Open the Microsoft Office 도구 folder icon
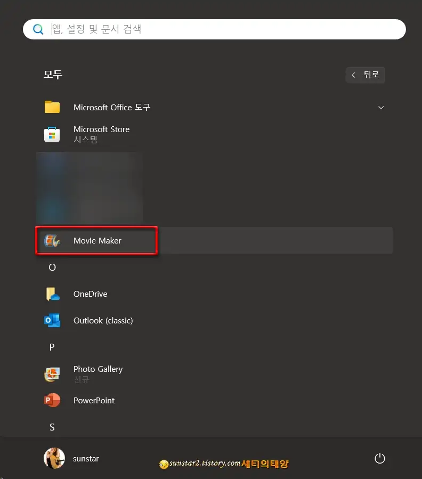This screenshot has width=422, height=479. tap(52, 107)
